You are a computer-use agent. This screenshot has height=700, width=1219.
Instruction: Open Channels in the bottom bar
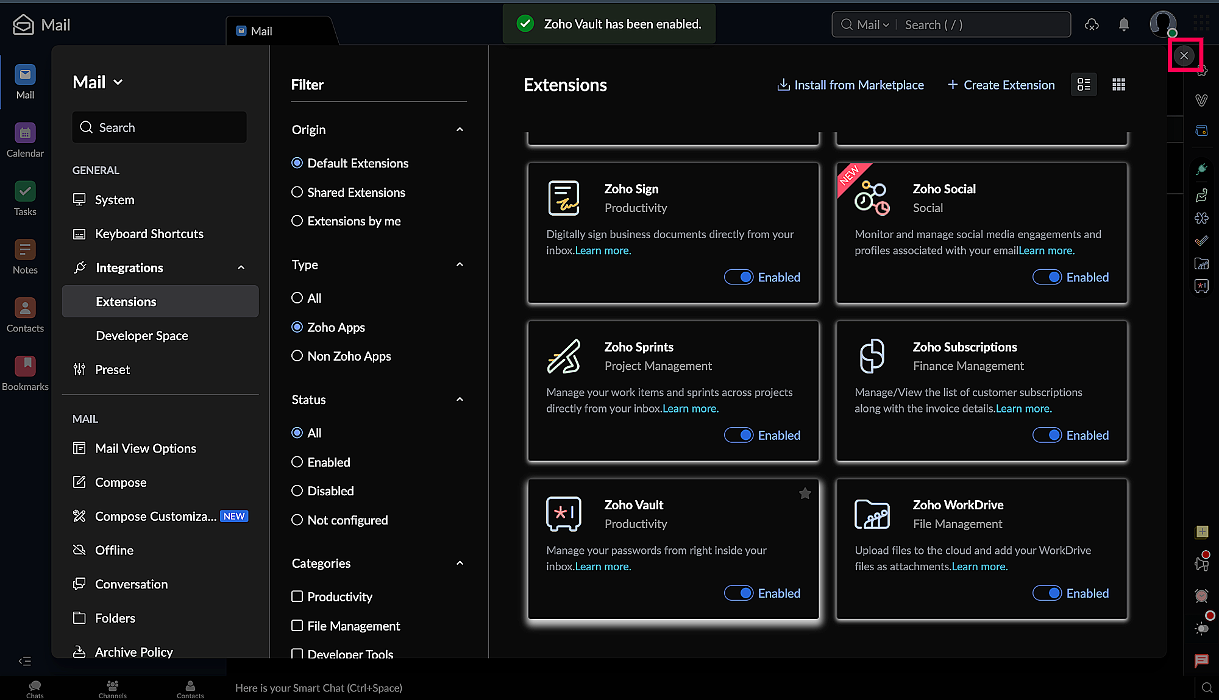pos(113,688)
